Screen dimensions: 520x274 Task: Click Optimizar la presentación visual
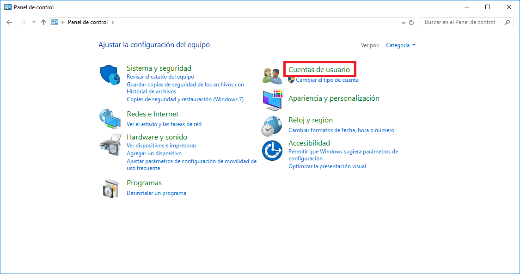(x=327, y=166)
